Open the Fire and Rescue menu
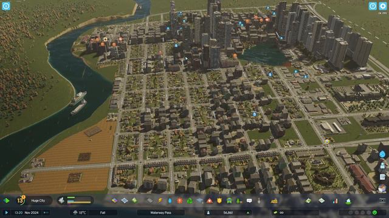Image resolution: width=389 pixels, height=218 pixels. (209, 200)
